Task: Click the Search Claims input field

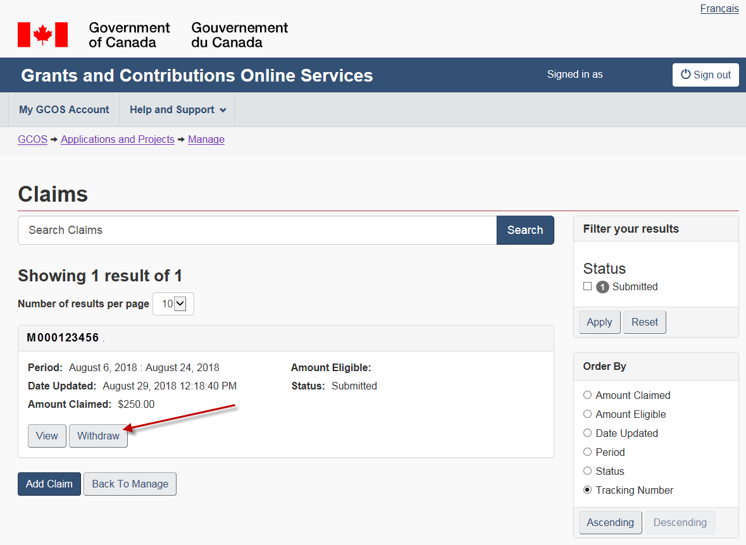Action: click(x=257, y=230)
